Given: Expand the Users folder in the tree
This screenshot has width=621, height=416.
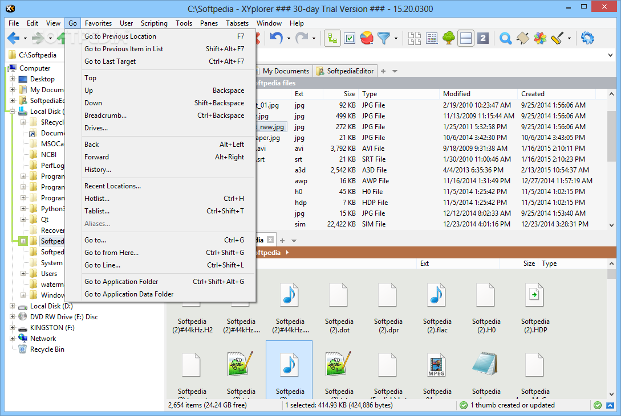Looking at the screenshot, I should click(x=23, y=273).
